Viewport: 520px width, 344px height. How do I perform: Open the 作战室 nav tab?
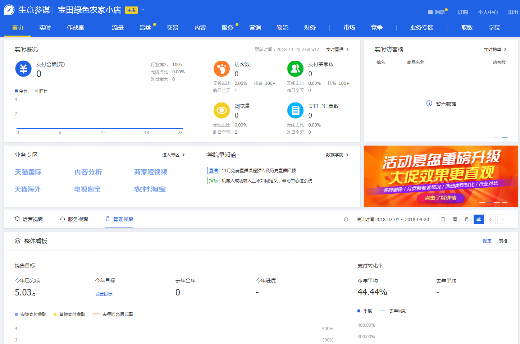[x=76, y=28]
